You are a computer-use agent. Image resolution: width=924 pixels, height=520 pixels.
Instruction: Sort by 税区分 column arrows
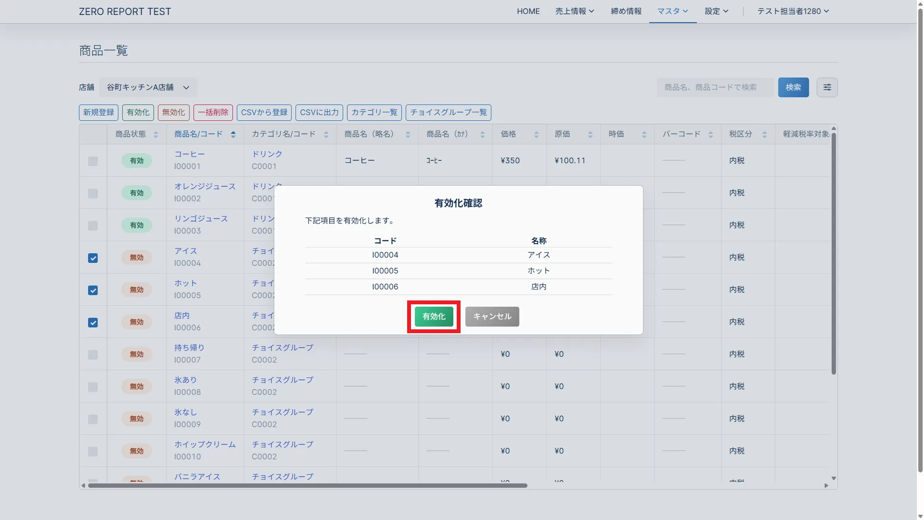point(764,134)
